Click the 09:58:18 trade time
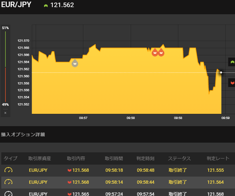The image size is (235, 196). tap(114, 170)
